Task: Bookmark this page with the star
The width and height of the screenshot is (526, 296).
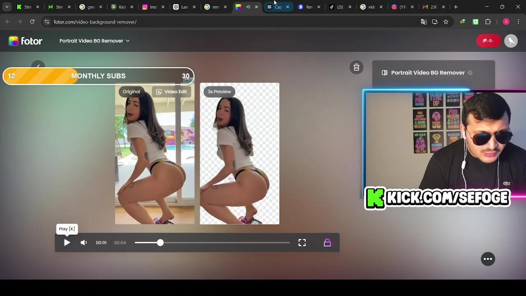Action: (446, 22)
